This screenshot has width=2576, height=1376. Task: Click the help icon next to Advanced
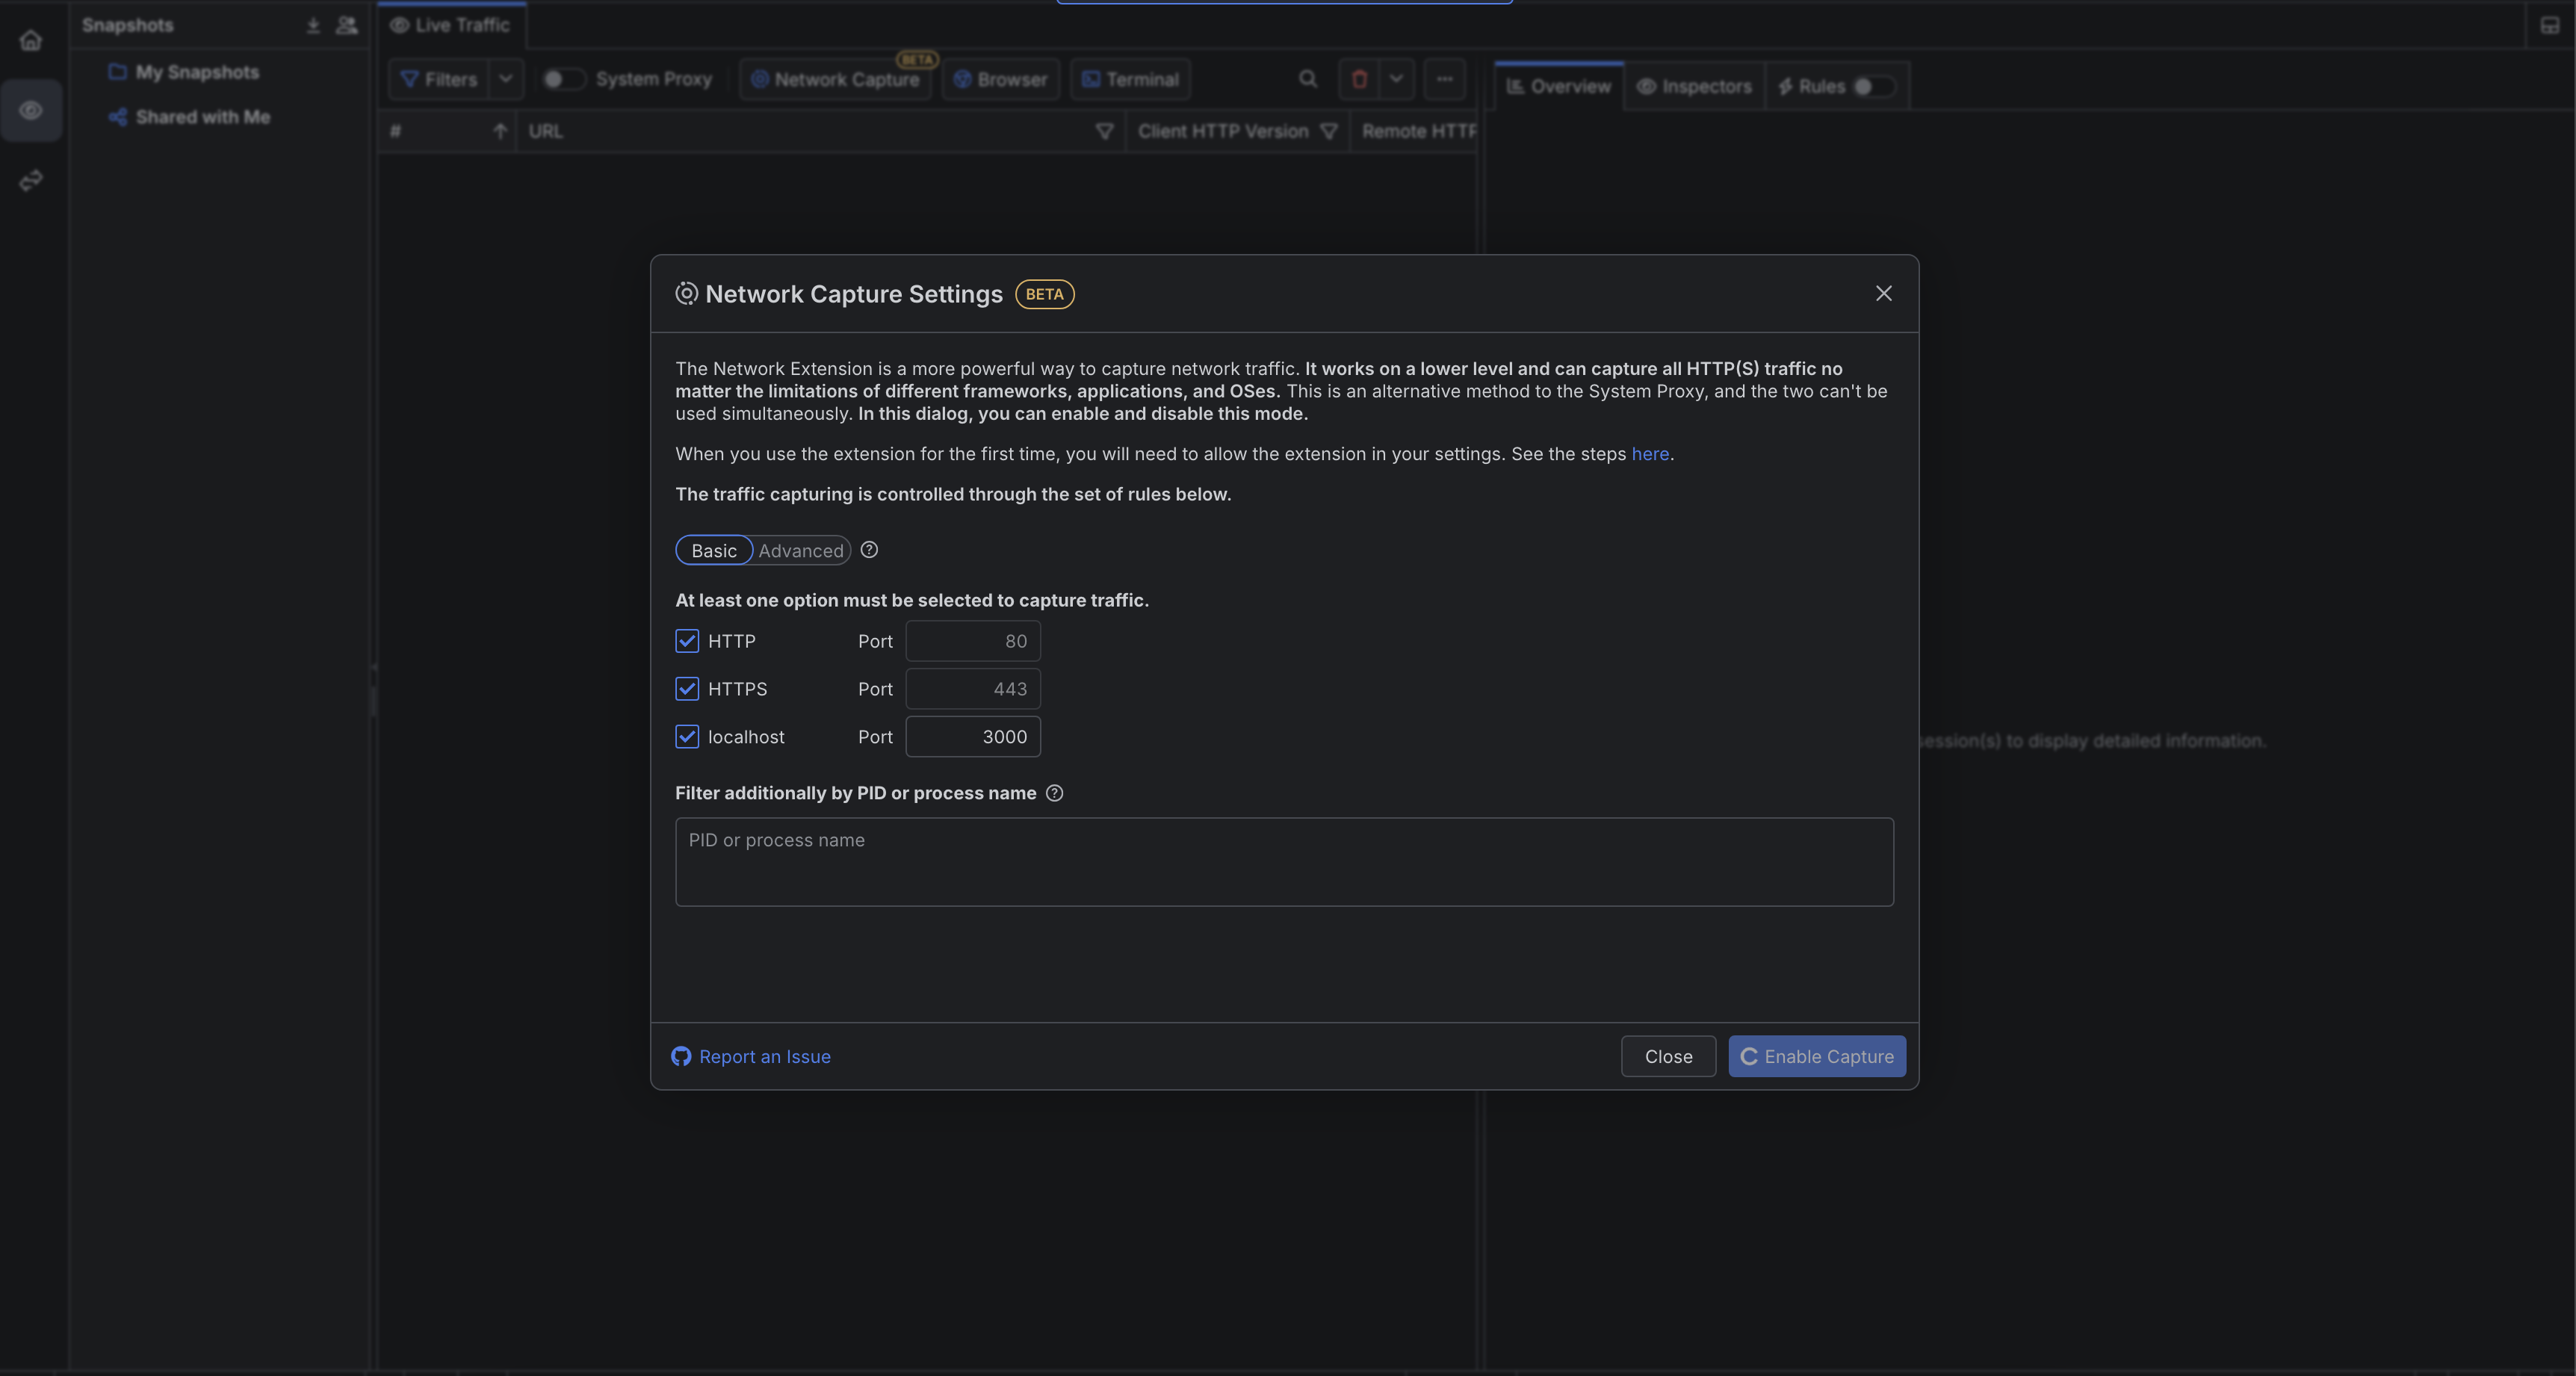[x=869, y=550]
